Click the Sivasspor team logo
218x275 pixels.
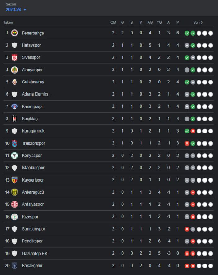click(15, 57)
